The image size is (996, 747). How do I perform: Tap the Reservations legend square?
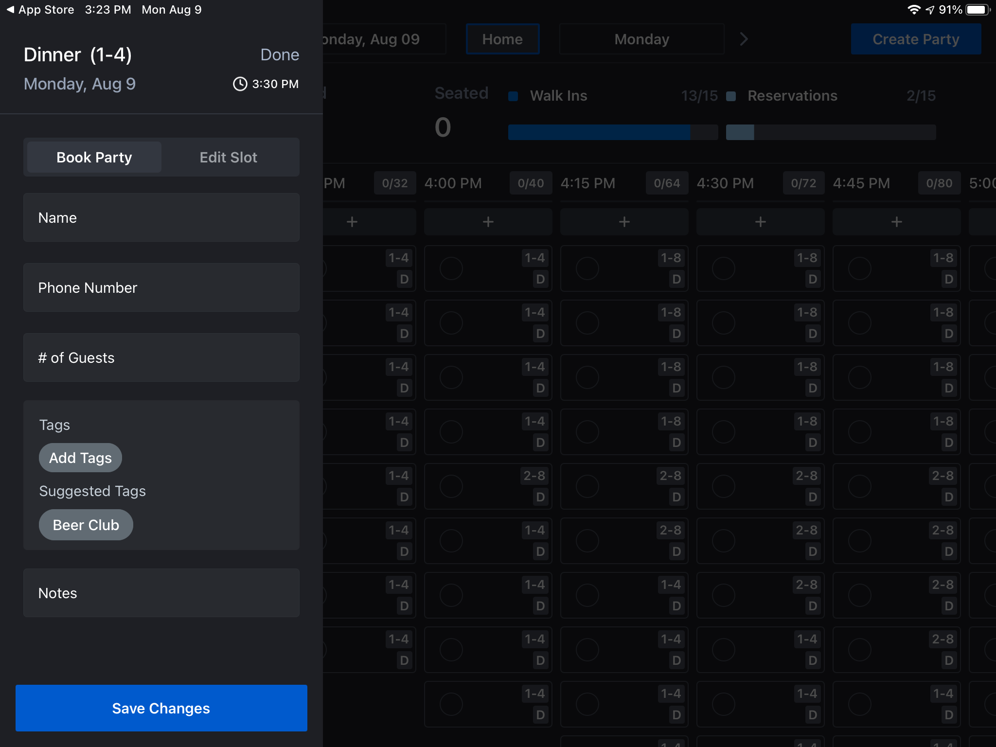coord(730,96)
